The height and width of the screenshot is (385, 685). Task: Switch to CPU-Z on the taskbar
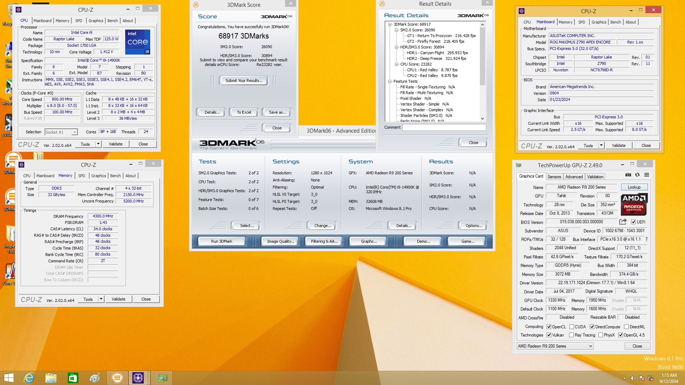coord(138,378)
